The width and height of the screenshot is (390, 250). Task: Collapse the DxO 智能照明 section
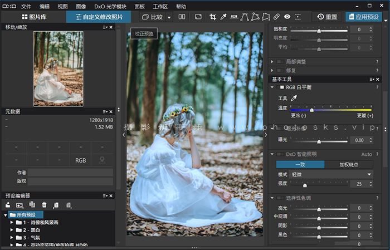pyautogui.click(x=272, y=154)
